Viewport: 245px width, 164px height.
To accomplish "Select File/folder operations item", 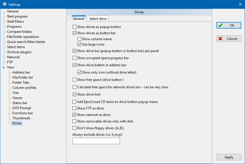I will [23, 37].
